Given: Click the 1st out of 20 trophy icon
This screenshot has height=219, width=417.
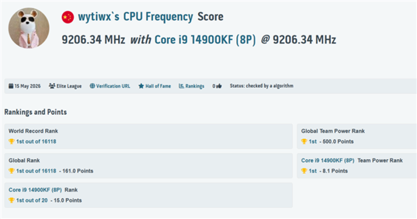Looking at the screenshot, I should tap(11, 200).
